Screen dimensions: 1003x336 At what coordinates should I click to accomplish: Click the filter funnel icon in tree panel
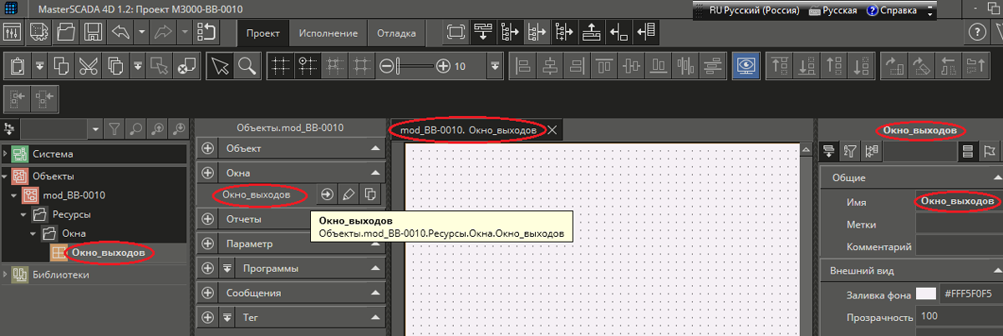pos(115,129)
